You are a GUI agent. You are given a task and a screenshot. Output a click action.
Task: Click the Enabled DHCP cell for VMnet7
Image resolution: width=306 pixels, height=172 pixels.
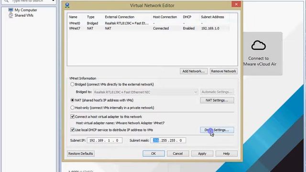coord(189,28)
